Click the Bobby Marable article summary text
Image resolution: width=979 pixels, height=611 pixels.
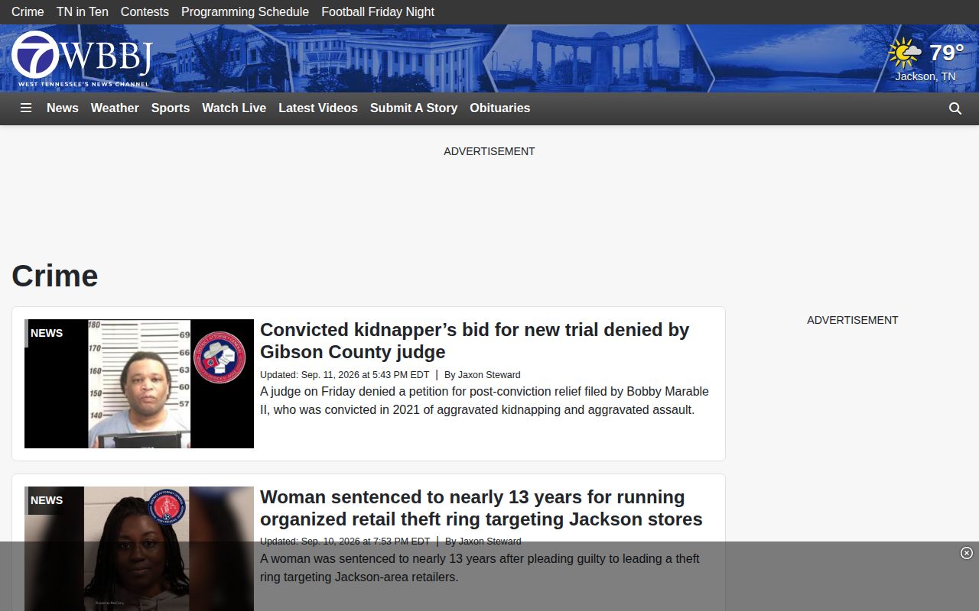pos(484,401)
